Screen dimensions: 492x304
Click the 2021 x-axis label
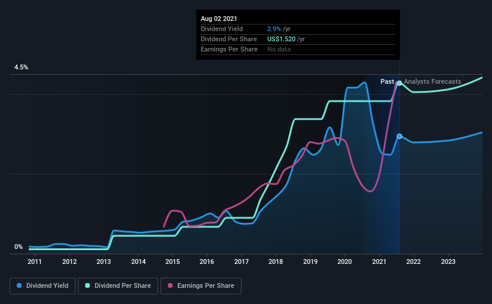pos(379,262)
